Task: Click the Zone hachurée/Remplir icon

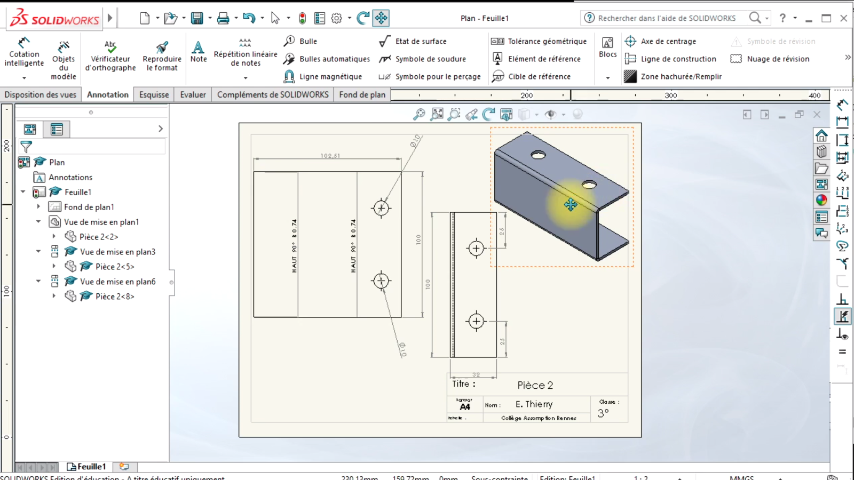Action: click(x=630, y=77)
